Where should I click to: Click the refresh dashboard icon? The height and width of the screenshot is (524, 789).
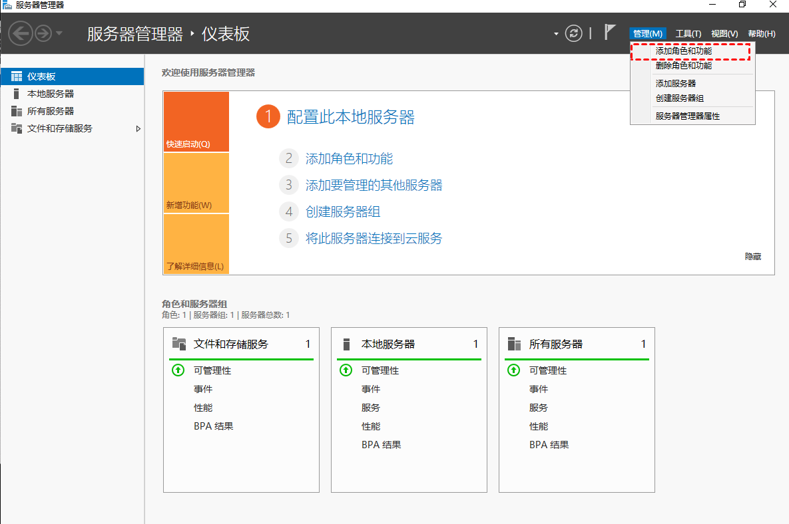573,33
